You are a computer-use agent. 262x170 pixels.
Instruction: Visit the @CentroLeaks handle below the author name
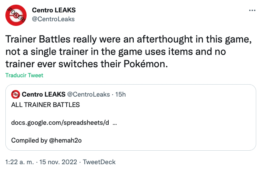pyautogui.click(x=53, y=19)
